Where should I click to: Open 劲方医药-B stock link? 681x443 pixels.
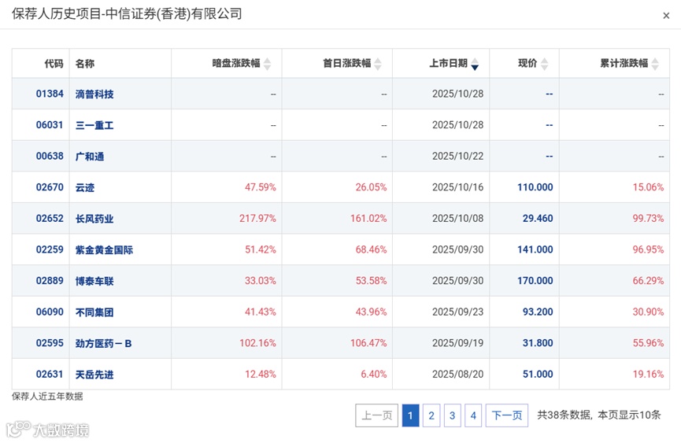[x=103, y=344]
